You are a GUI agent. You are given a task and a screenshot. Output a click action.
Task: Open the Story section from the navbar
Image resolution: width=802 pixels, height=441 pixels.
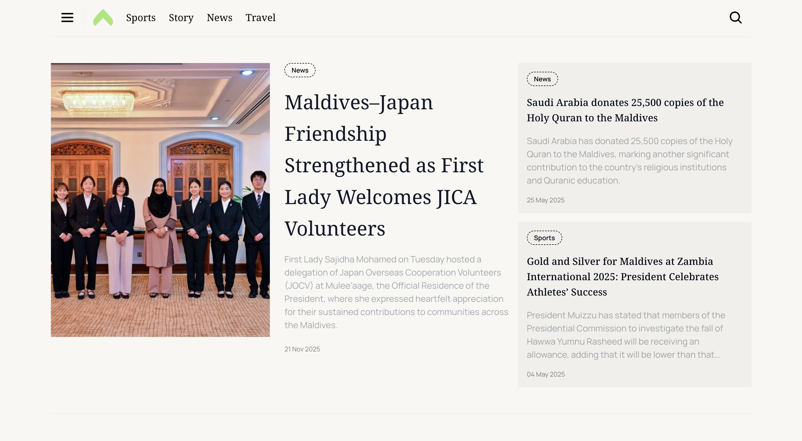pos(181,18)
